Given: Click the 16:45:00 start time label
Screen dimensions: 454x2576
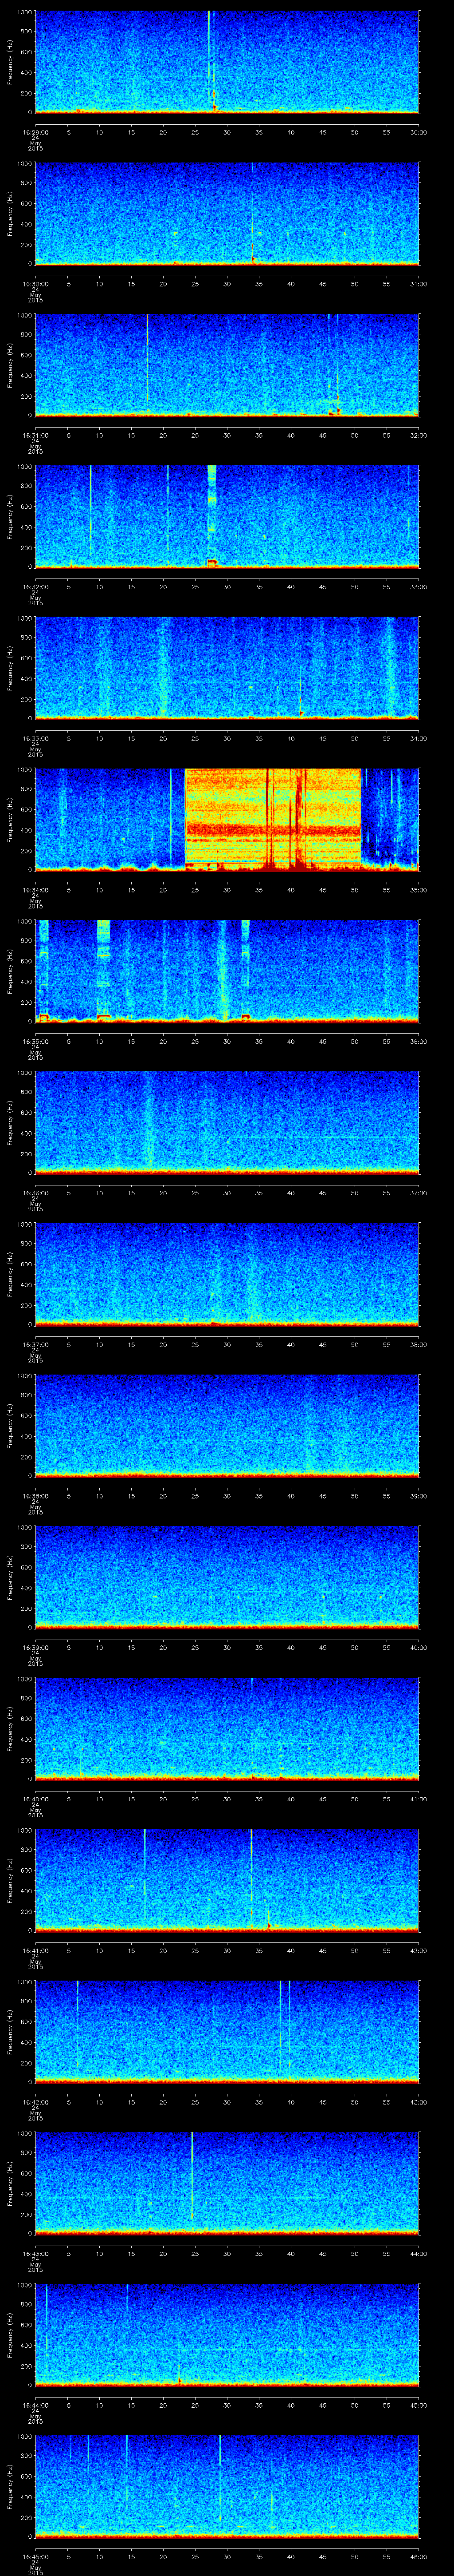Looking at the screenshot, I should [x=35, y=2556].
